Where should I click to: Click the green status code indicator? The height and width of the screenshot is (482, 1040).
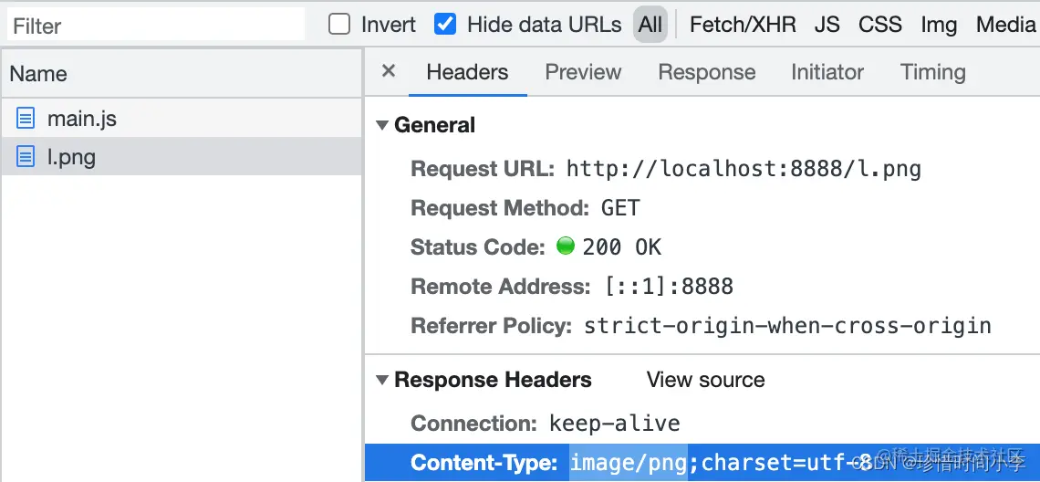(x=566, y=246)
